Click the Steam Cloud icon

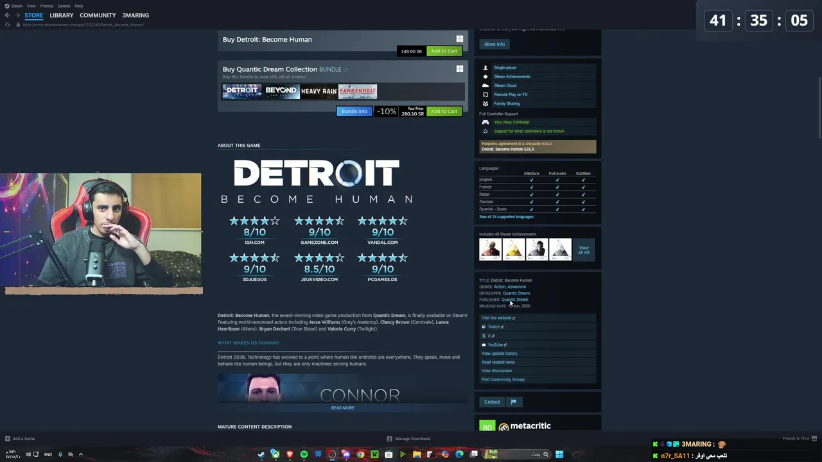[485, 85]
